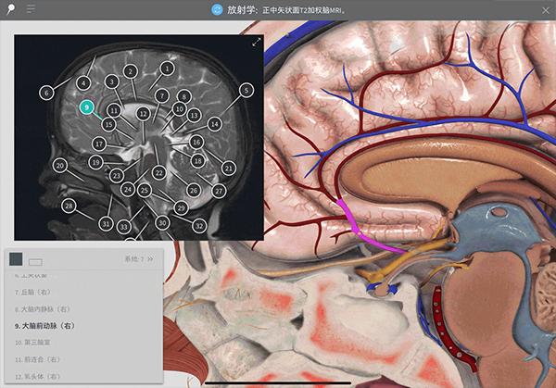Click the 放射学 title text in top bar
This screenshot has width=556, height=388.
246,9
